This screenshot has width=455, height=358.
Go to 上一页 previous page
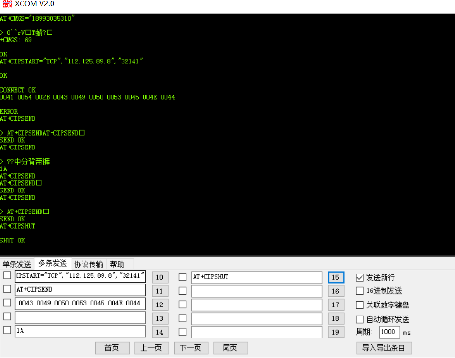pos(152,348)
